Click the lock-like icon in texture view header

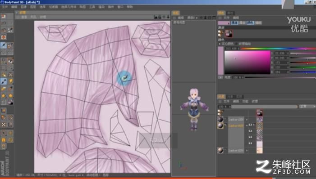[160, 17]
